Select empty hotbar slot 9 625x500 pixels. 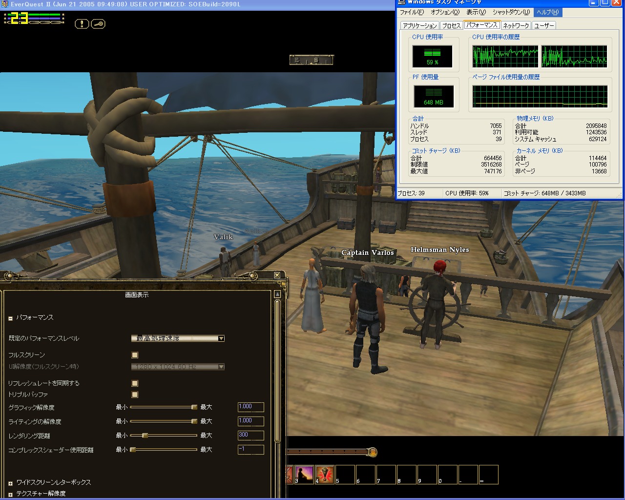(427, 475)
